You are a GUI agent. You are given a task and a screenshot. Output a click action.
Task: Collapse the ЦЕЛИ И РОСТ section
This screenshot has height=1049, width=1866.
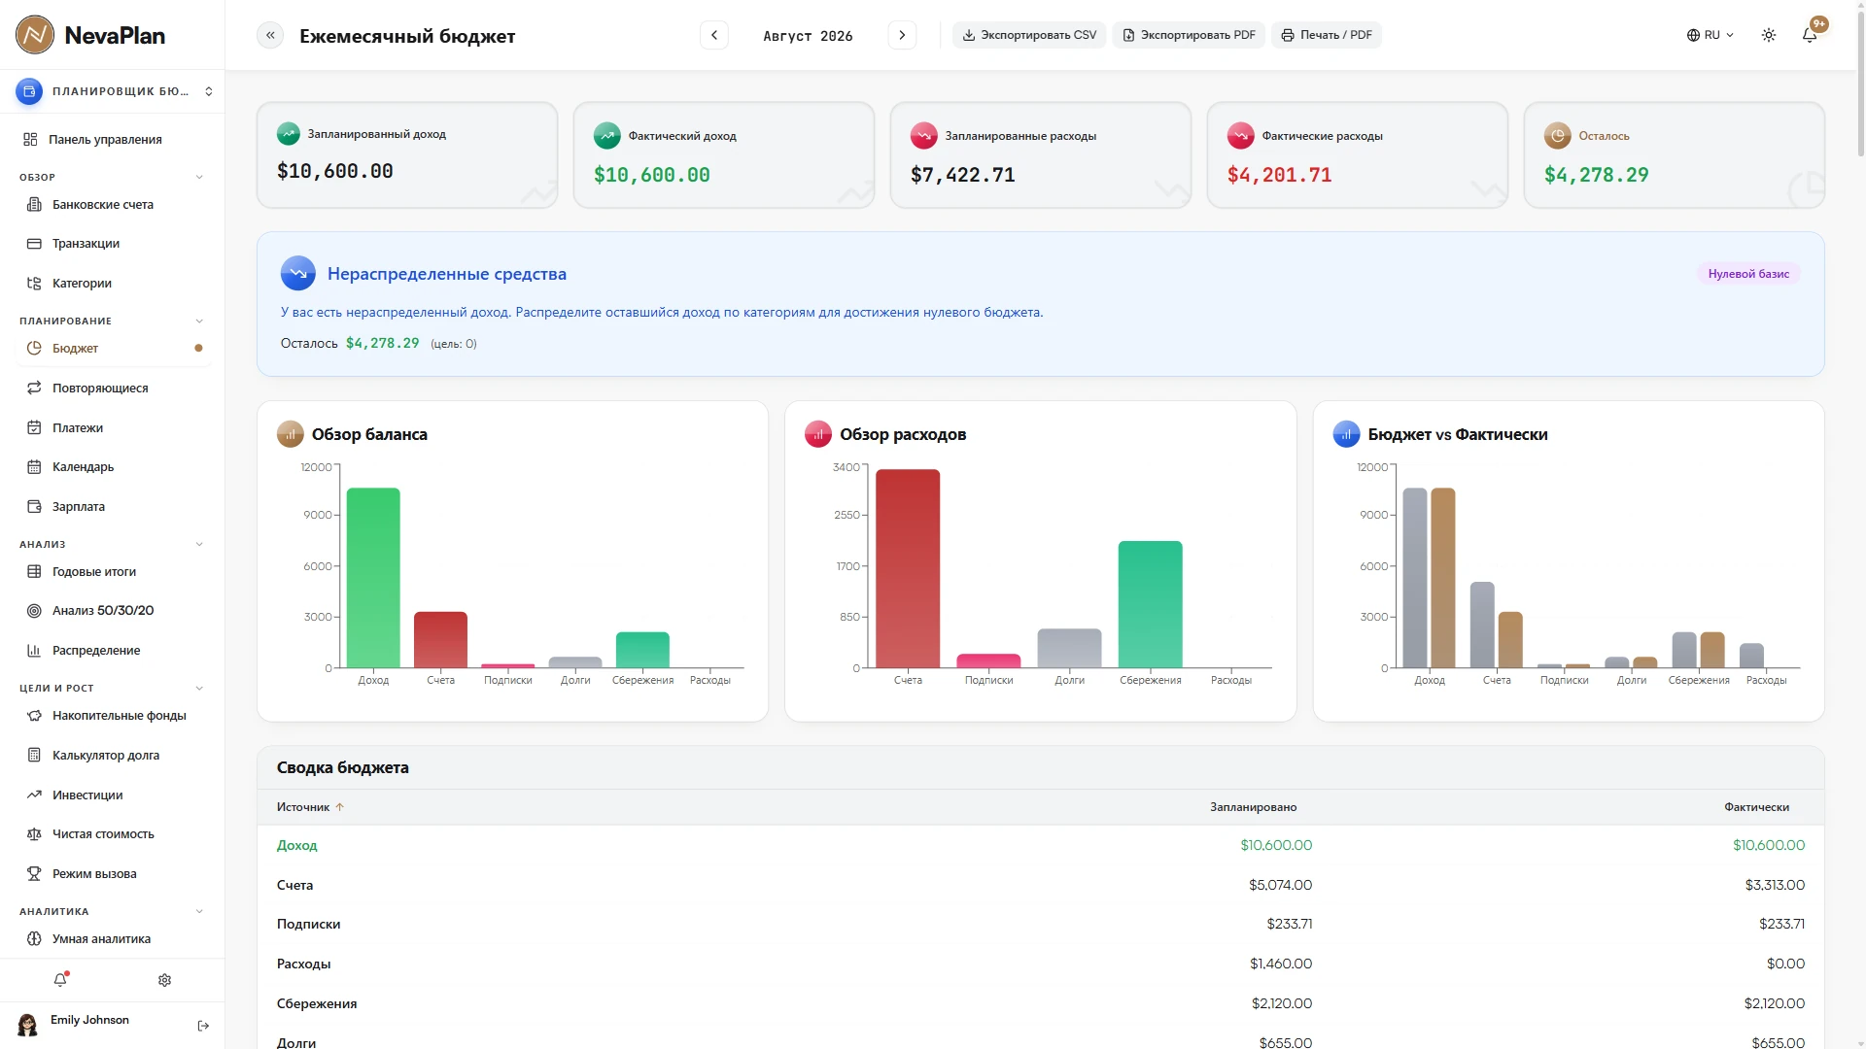click(199, 688)
